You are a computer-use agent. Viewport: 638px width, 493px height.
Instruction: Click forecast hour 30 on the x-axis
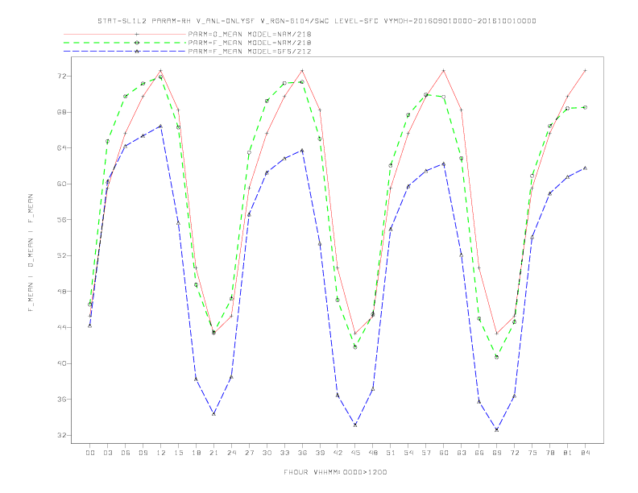pyautogui.click(x=267, y=453)
